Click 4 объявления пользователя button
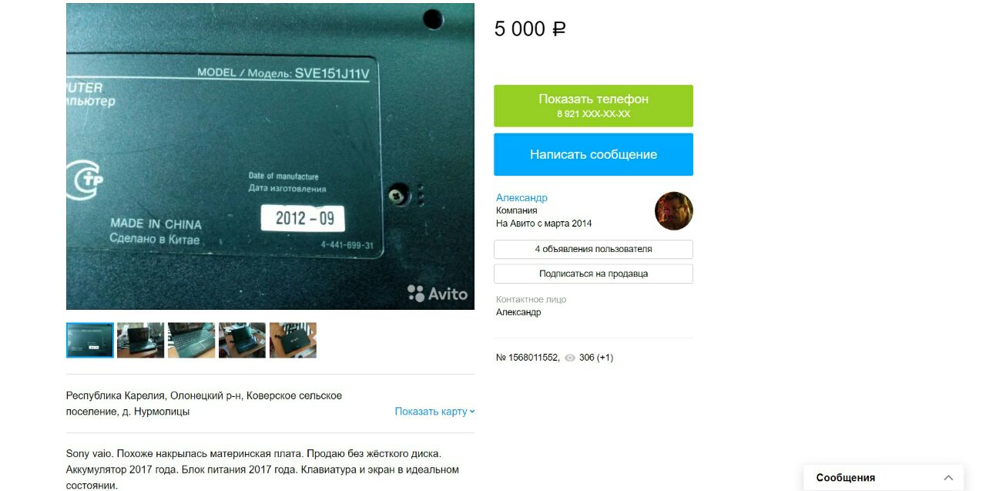Image resolution: width=986 pixels, height=491 pixels. click(x=593, y=249)
